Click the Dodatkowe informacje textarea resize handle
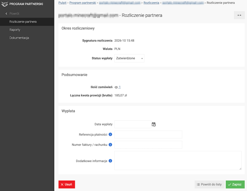The height and width of the screenshot is (191, 247). pyautogui.click(x=240, y=169)
